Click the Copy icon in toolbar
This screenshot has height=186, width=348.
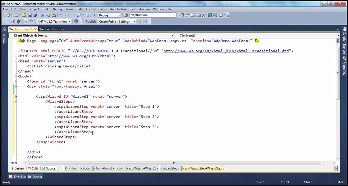coord(48,15)
